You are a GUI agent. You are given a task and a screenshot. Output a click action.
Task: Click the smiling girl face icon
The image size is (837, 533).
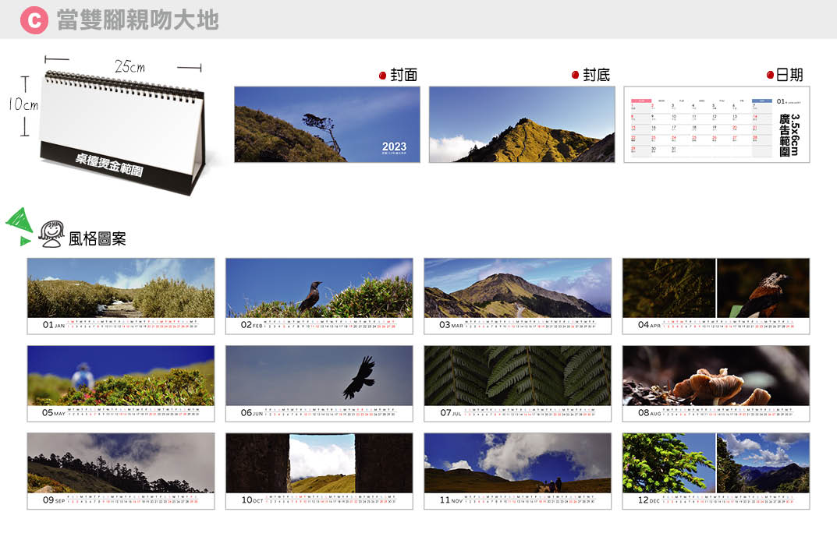(51, 234)
